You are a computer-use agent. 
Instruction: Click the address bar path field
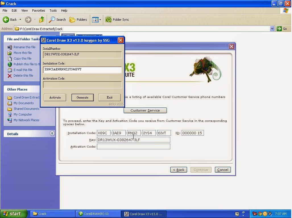(x=142, y=29)
